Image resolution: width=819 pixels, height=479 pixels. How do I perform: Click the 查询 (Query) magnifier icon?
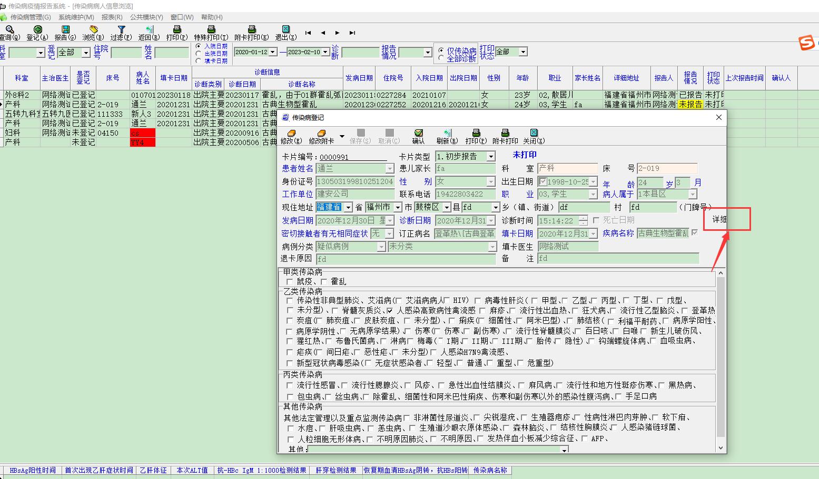pyautogui.click(x=9, y=29)
